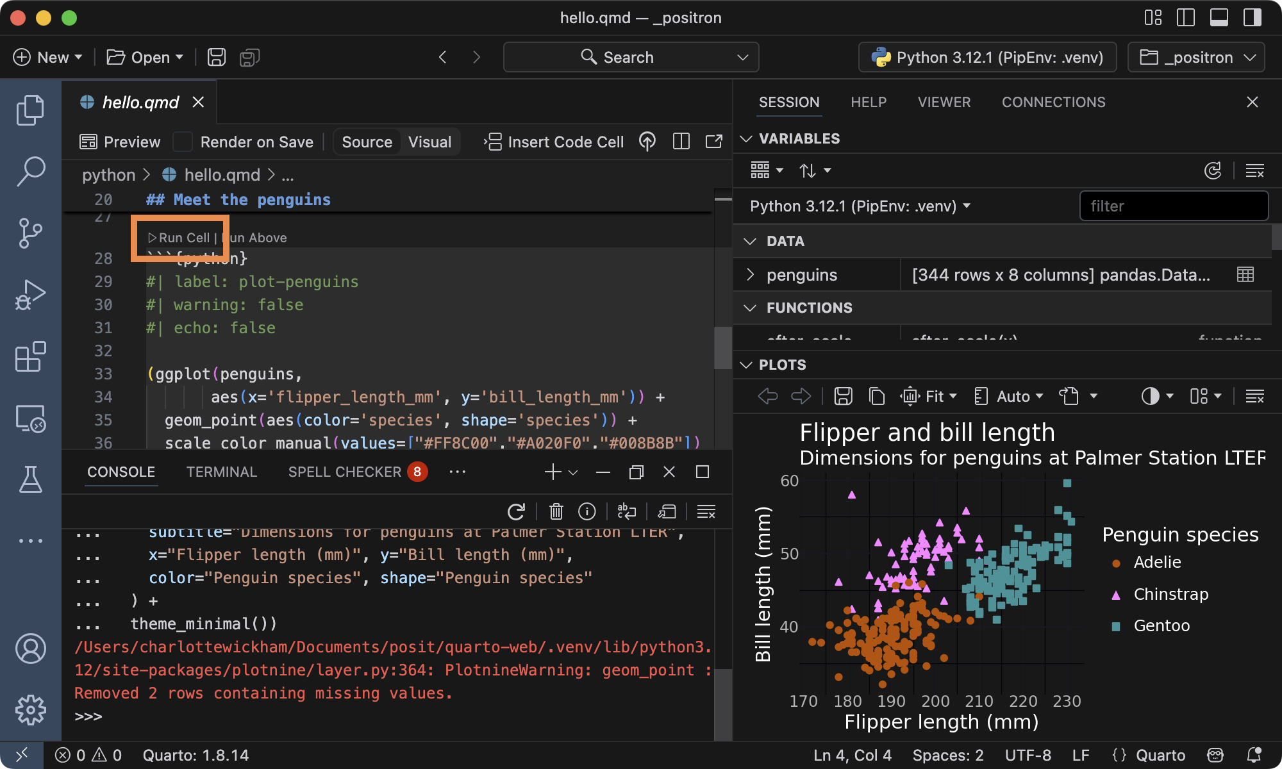Restart the console with restart icon
The height and width of the screenshot is (769, 1282).
tap(516, 511)
